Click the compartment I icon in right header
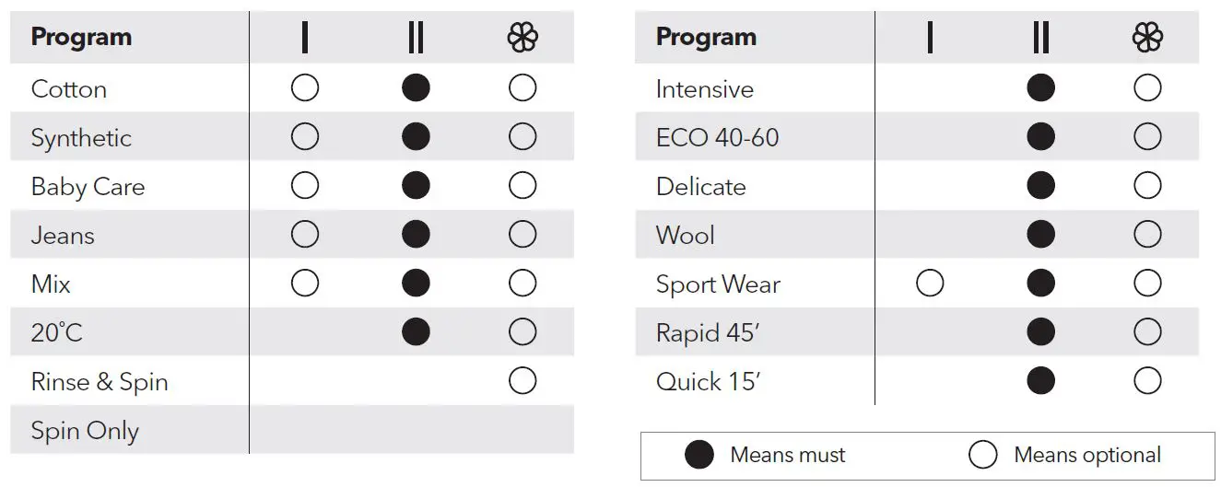 pos(930,38)
